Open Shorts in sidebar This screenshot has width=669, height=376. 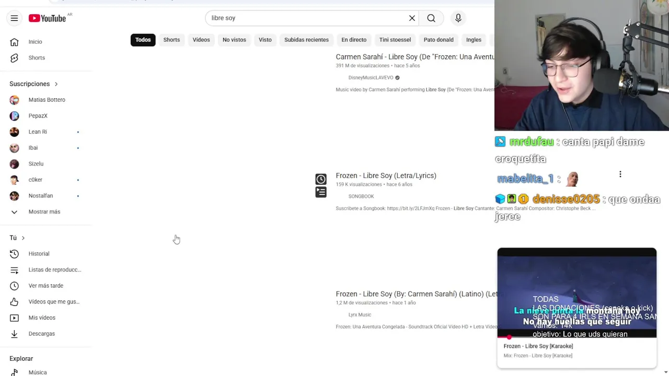click(x=37, y=58)
